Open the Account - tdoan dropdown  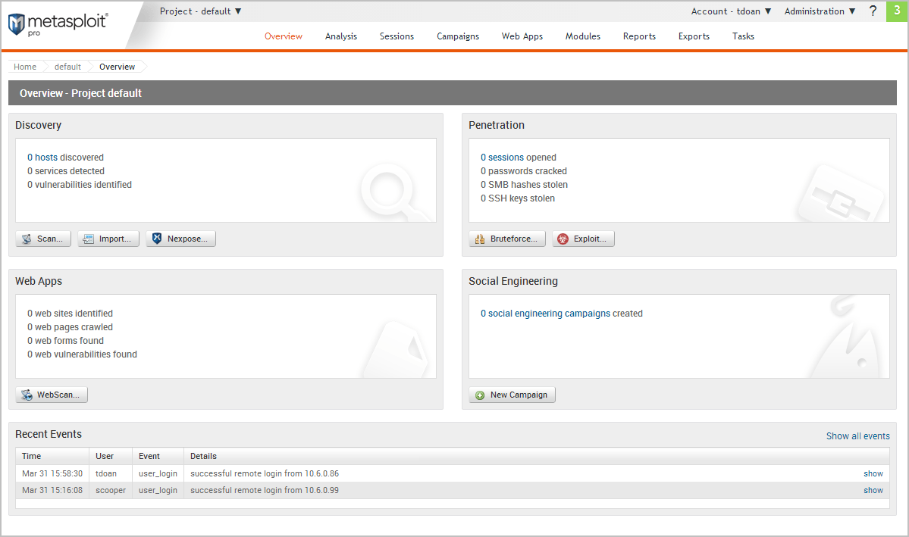point(731,11)
